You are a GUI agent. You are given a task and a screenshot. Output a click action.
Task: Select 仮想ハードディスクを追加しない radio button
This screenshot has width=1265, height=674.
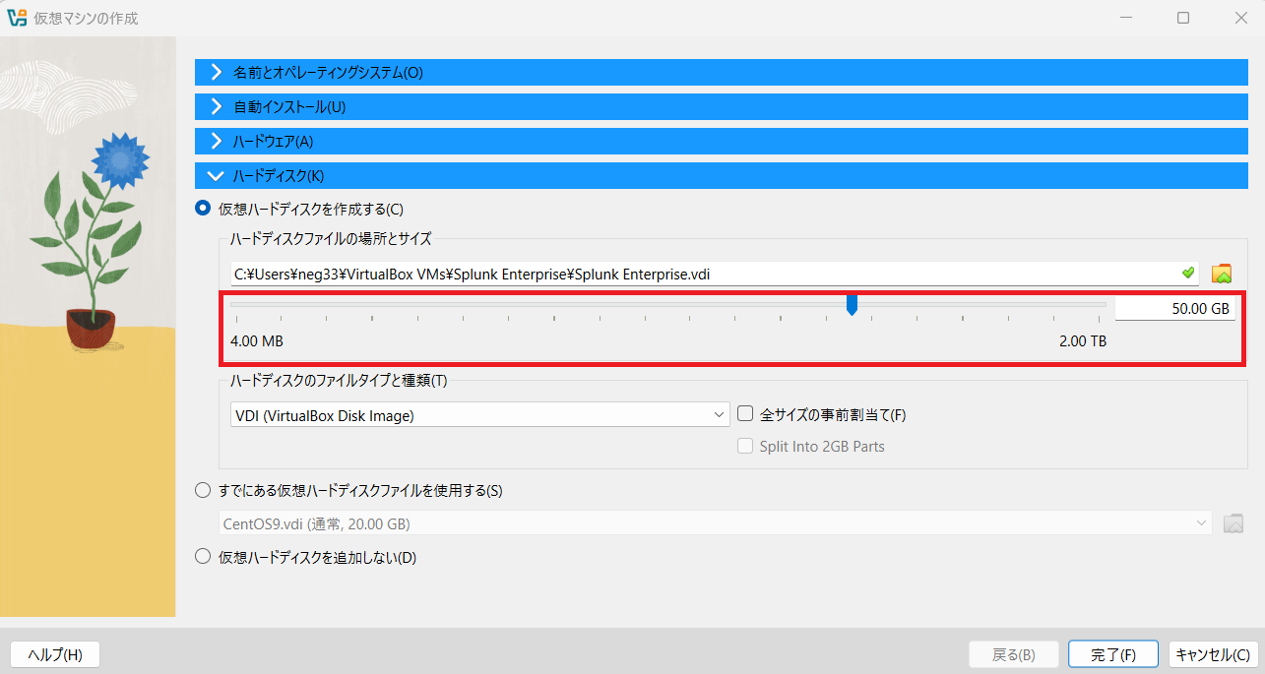pyautogui.click(x=203, y=558)
